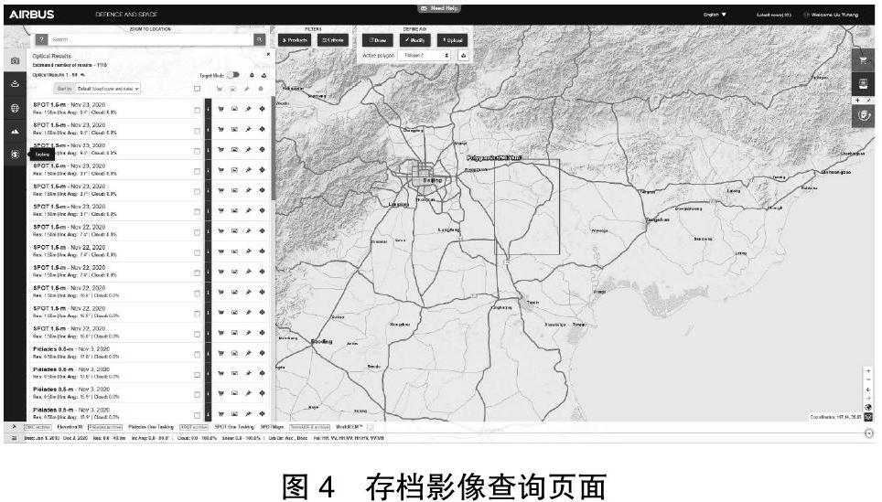Click the download icon next to the polygon selector
This screenshot has width=882, height=502.
coord(463,56)
